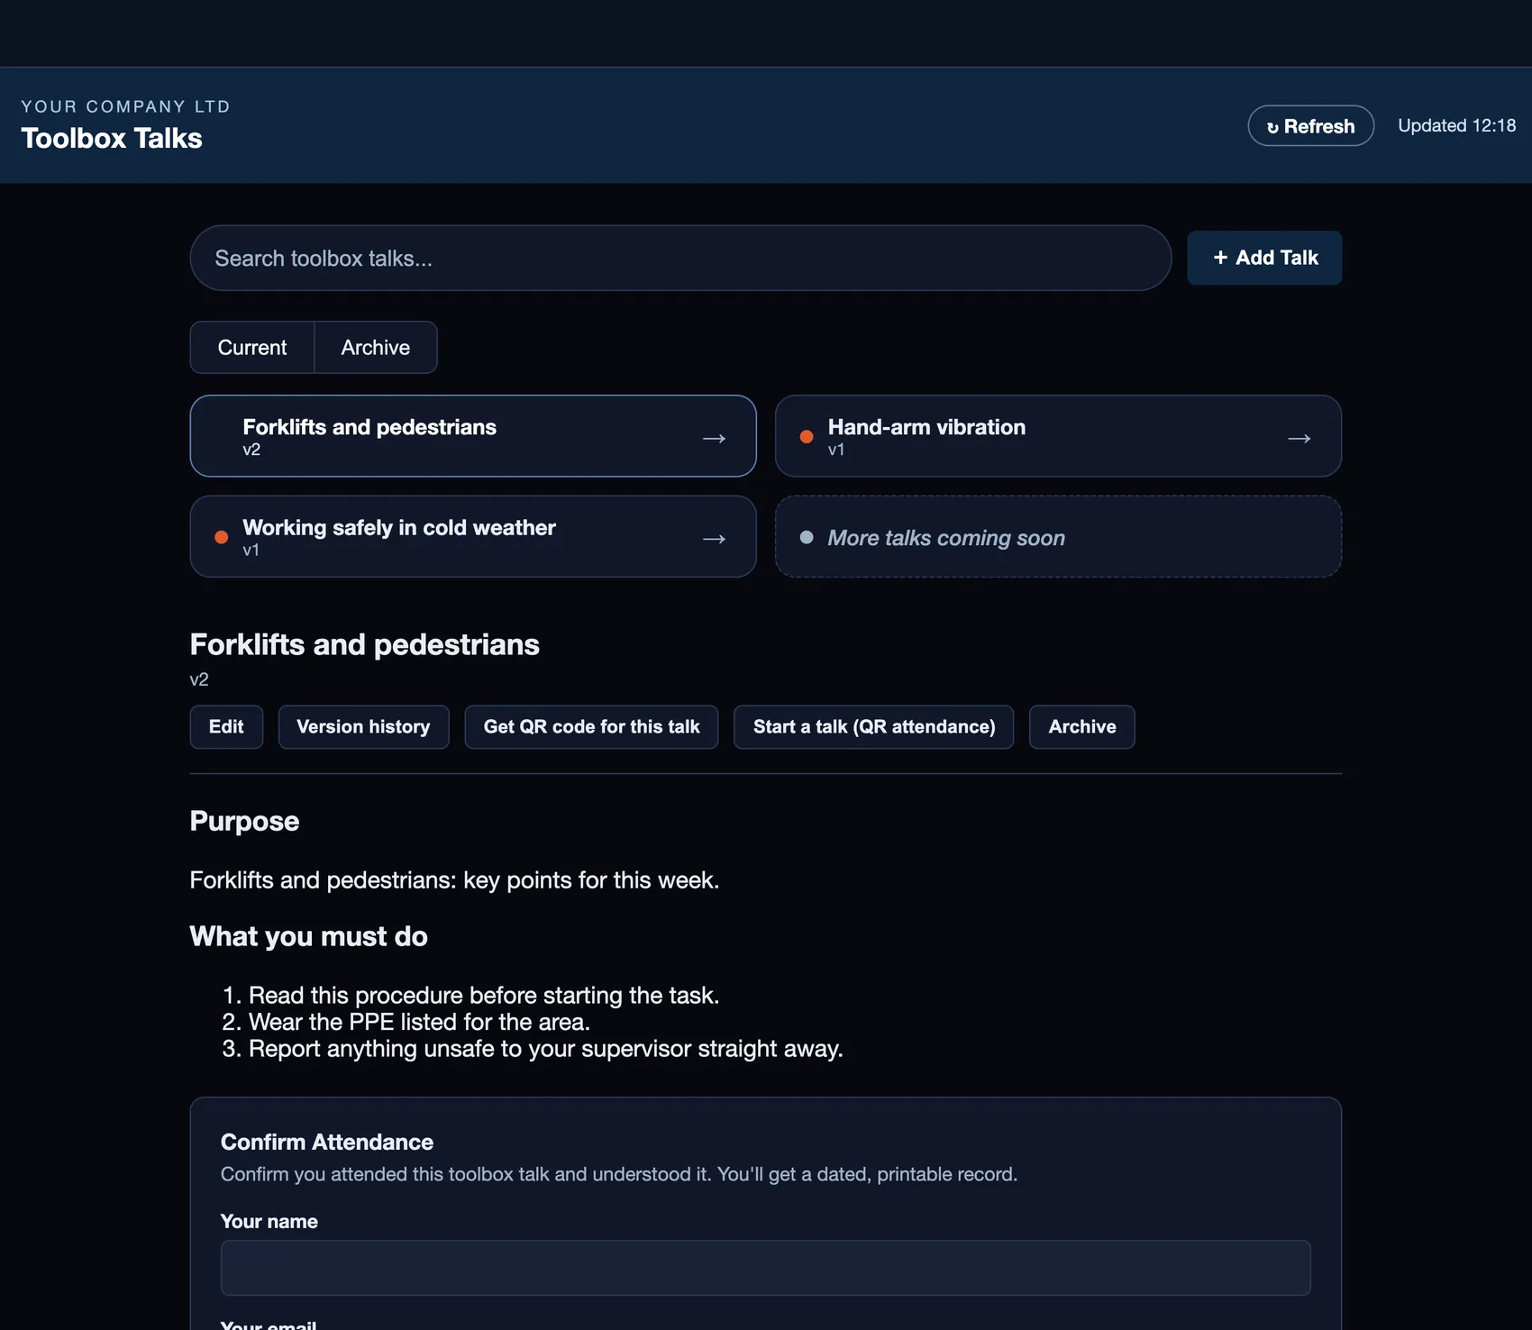1532x1330 pixels.
Task: Click the What you must do heading
Action: [309, 936]
